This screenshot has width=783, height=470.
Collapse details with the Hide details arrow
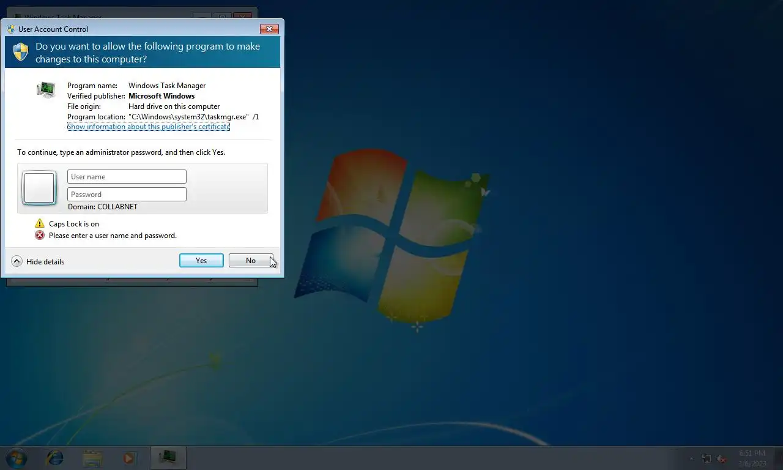click(x=17, y=261)
